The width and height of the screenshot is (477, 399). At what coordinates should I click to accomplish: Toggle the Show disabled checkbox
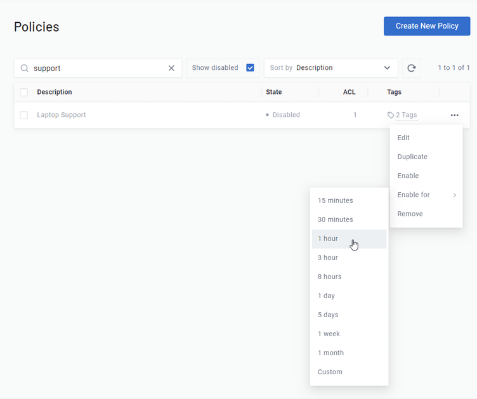click(250, 67)
